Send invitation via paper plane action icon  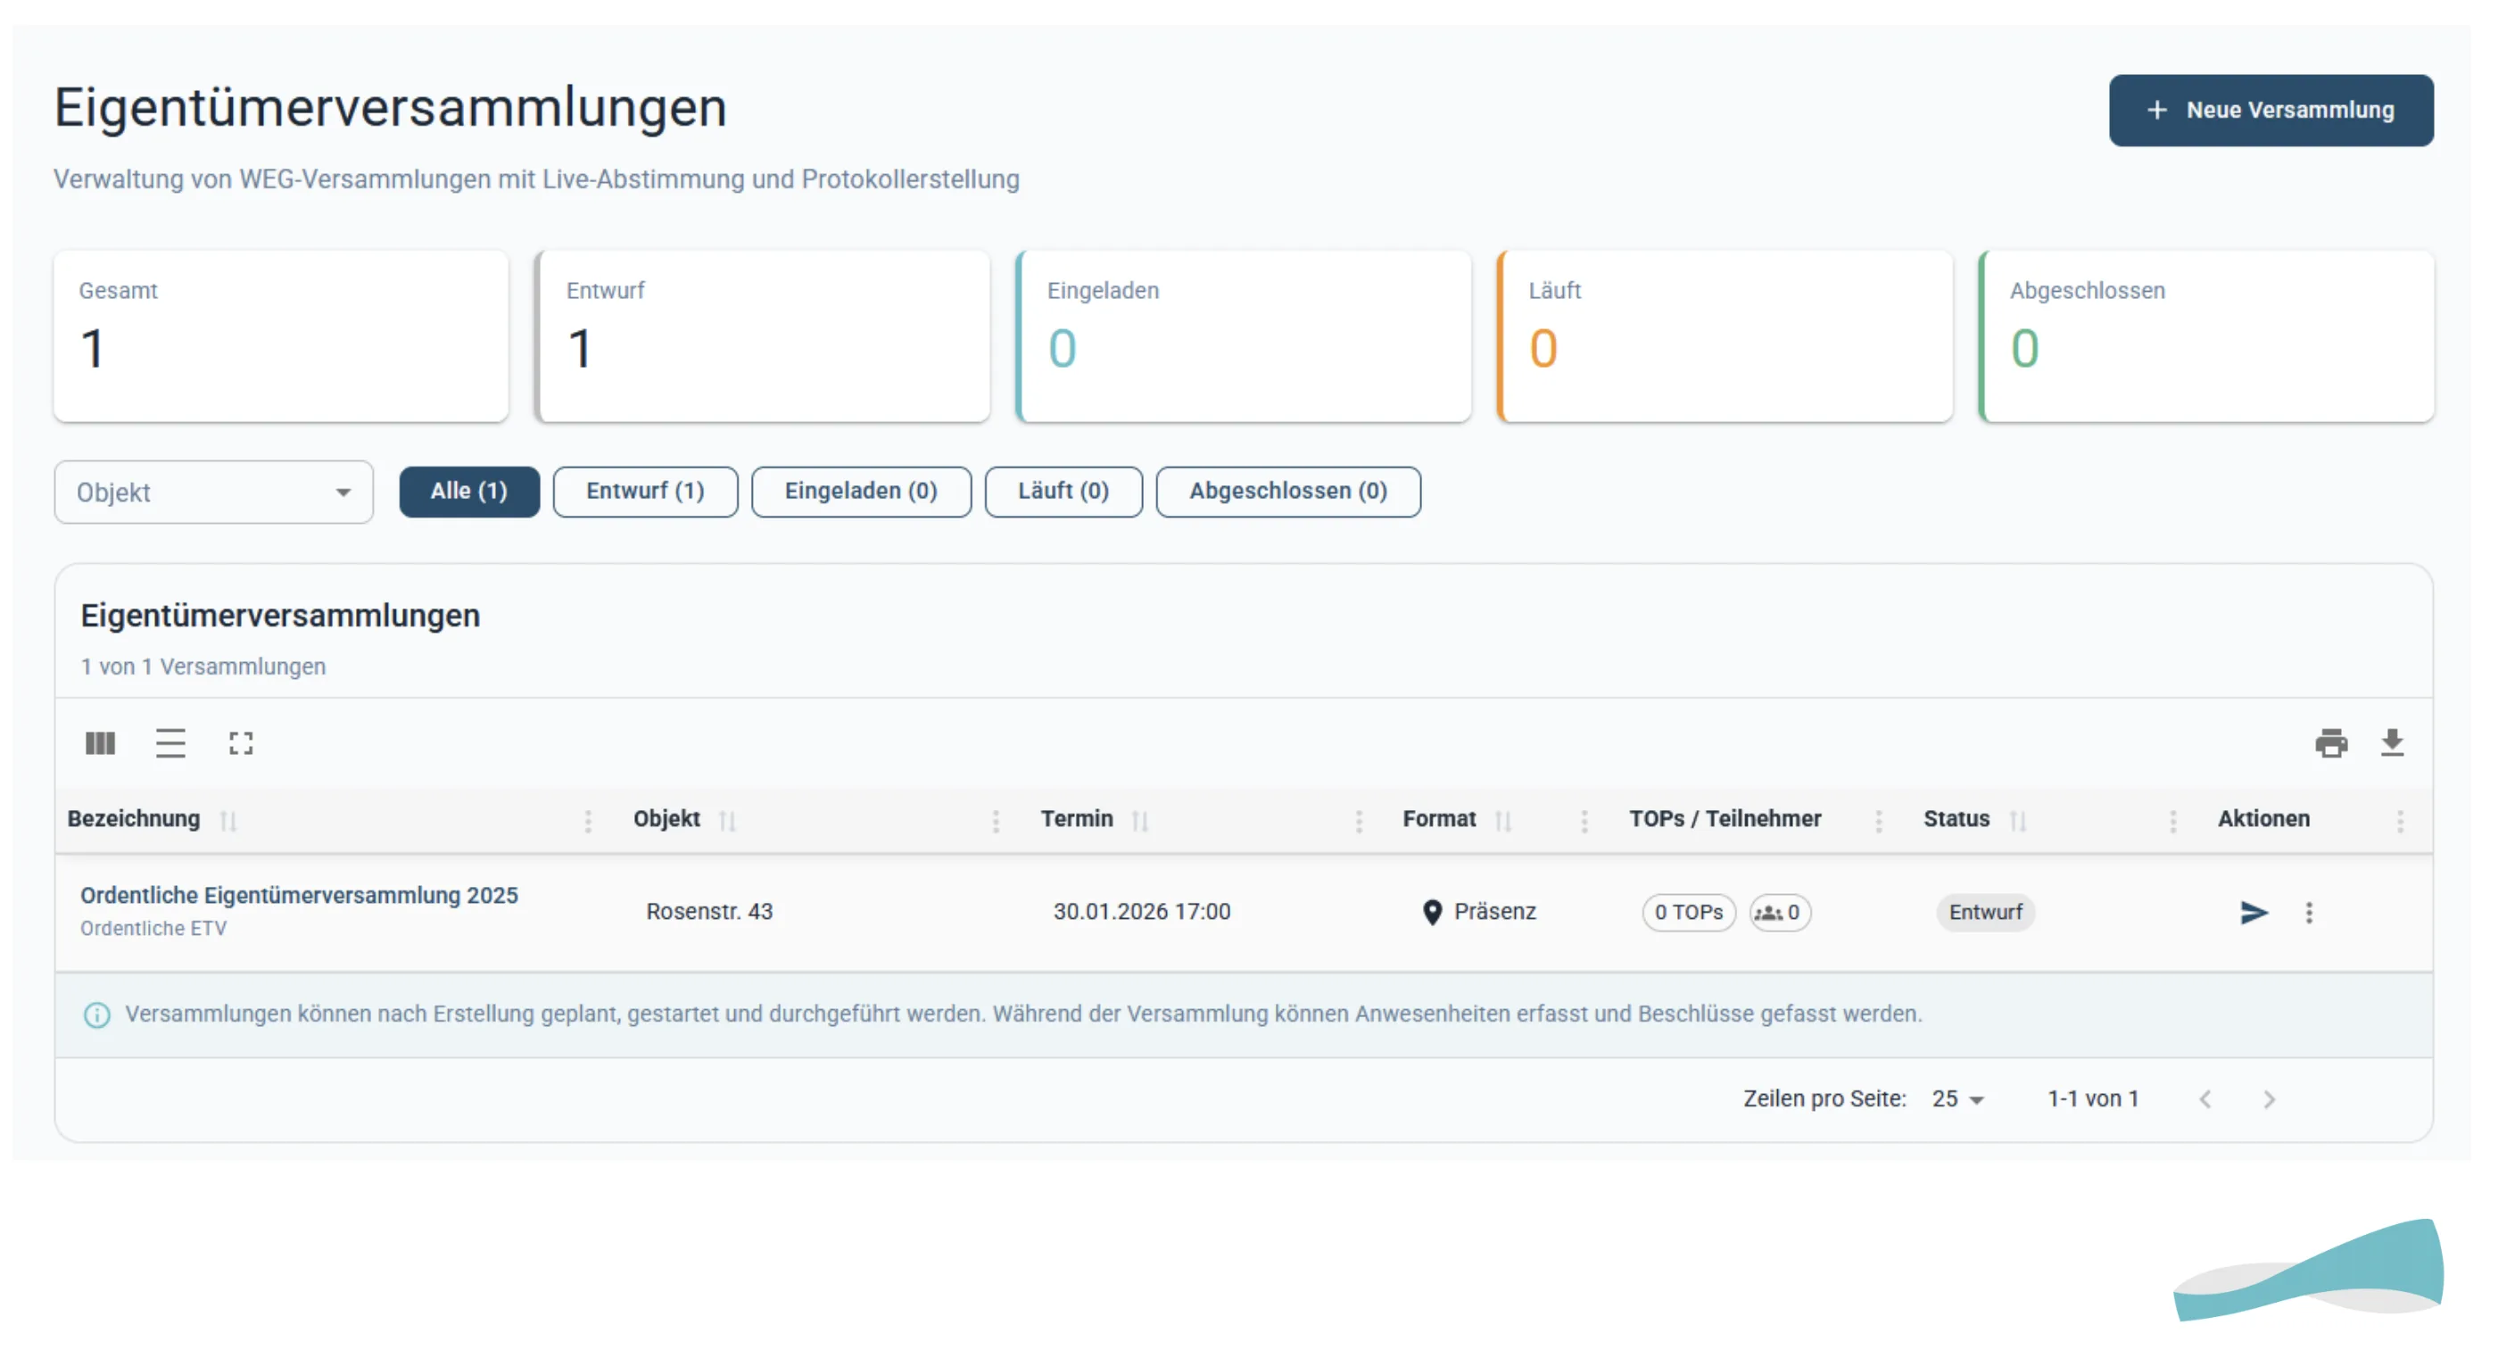point(2254,913)
